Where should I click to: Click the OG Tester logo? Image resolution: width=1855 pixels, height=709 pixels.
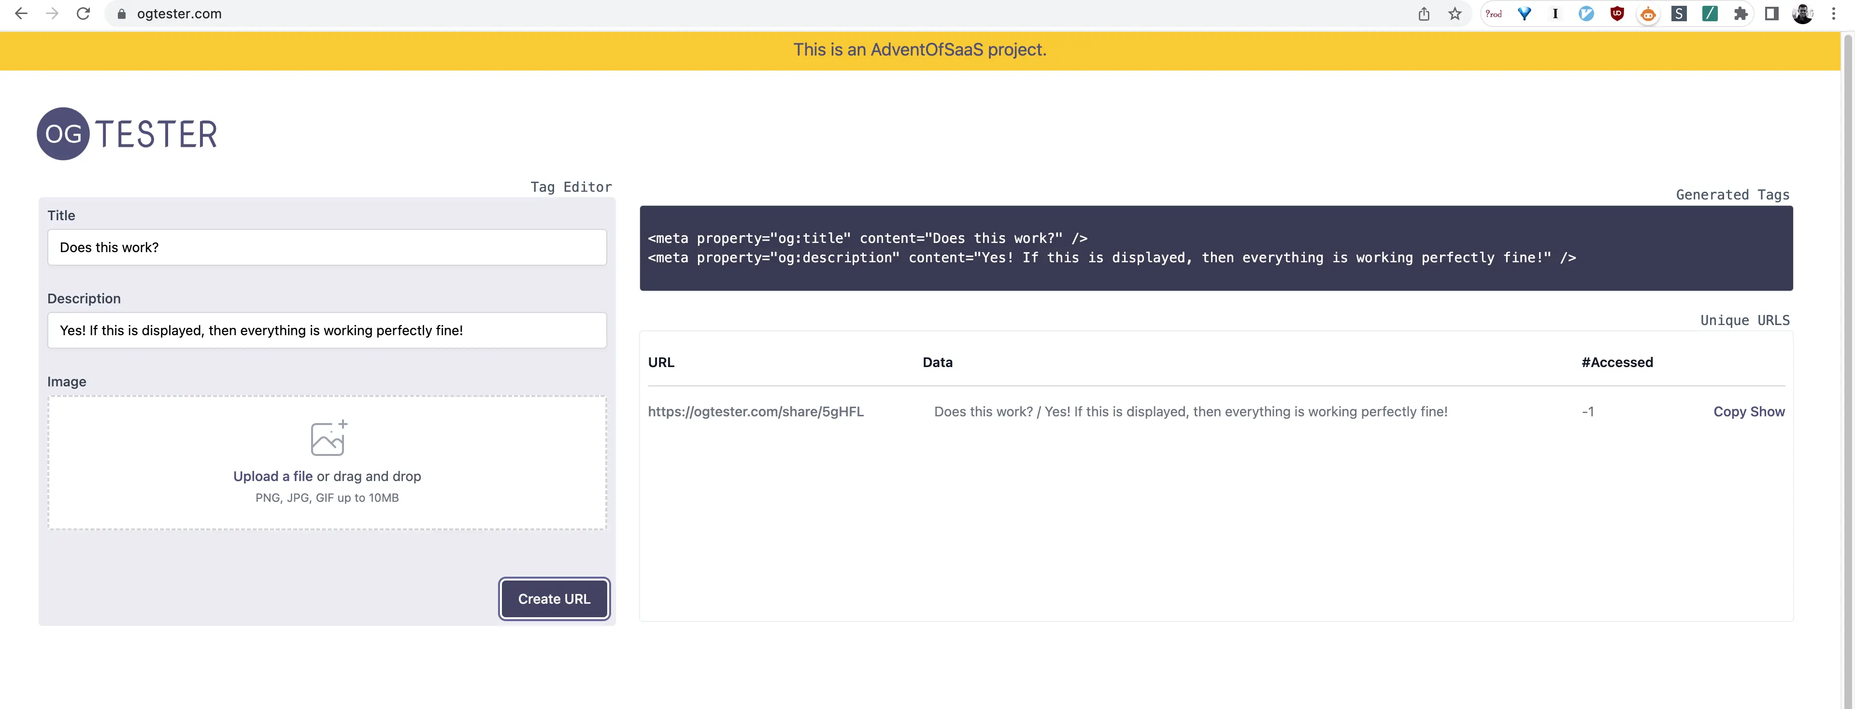point(128,134)
